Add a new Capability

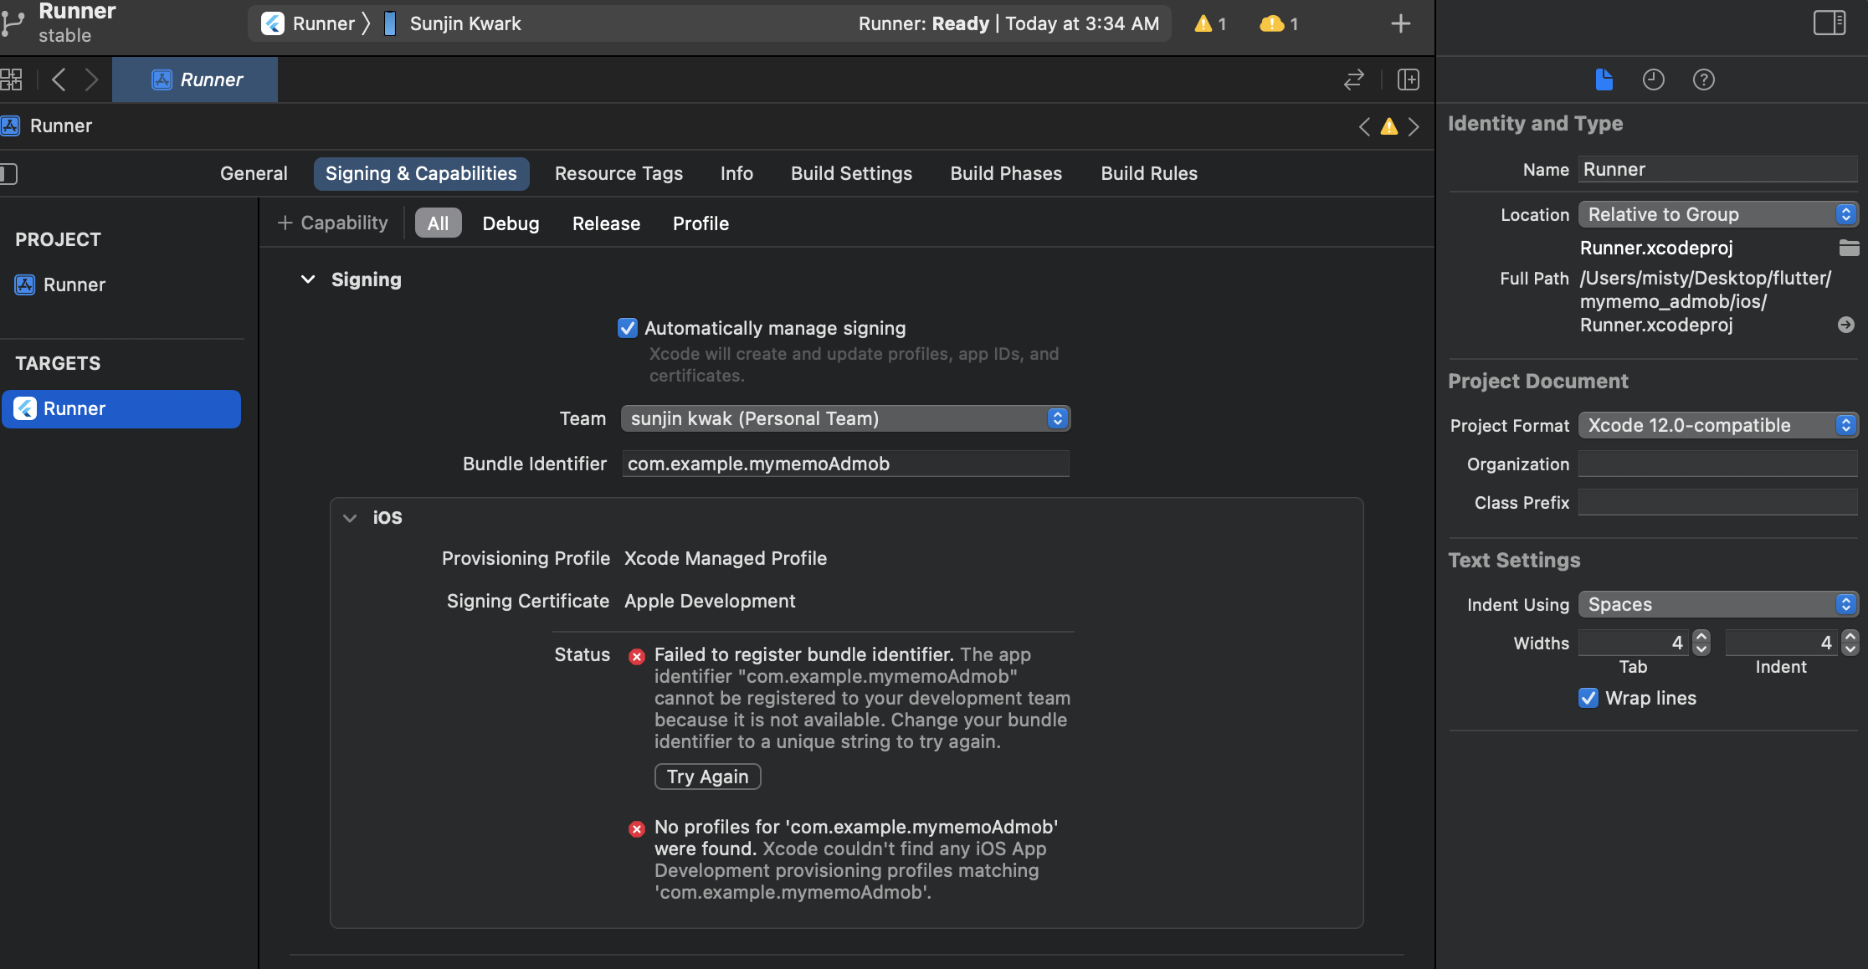[332, 223]
